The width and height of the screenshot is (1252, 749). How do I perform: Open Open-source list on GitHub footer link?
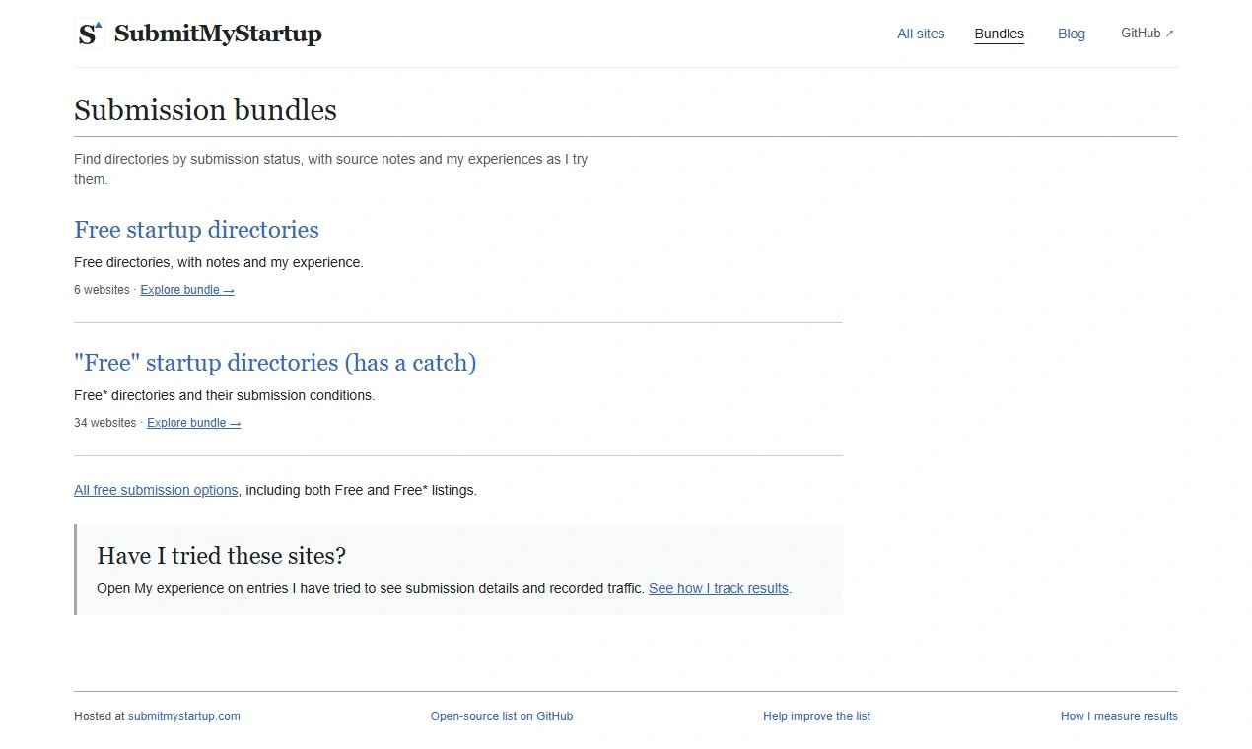pos(502,716)
